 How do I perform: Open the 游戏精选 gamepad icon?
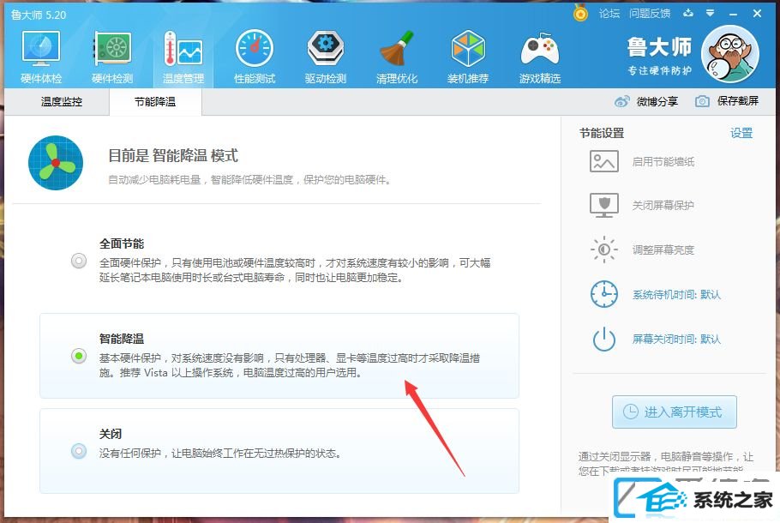[540, 49]
